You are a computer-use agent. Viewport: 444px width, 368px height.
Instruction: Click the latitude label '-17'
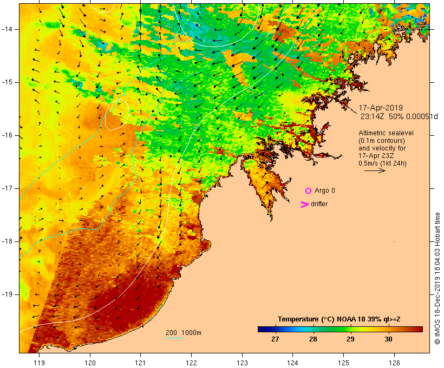coord(7,188)
